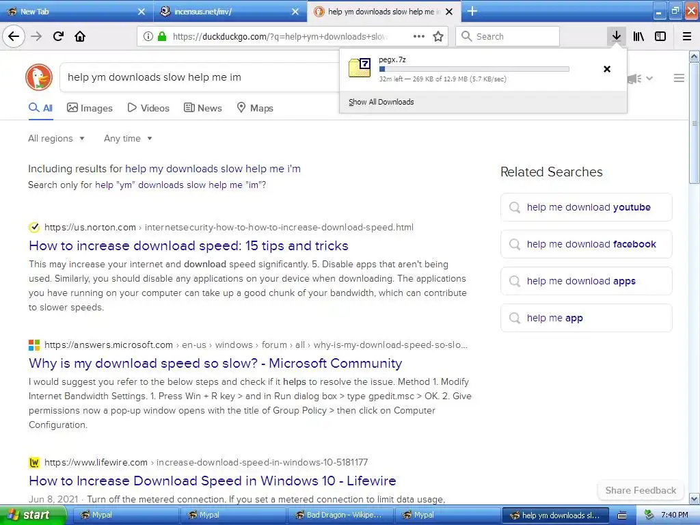Expand the All regions dropdown

tap(56, 138)
